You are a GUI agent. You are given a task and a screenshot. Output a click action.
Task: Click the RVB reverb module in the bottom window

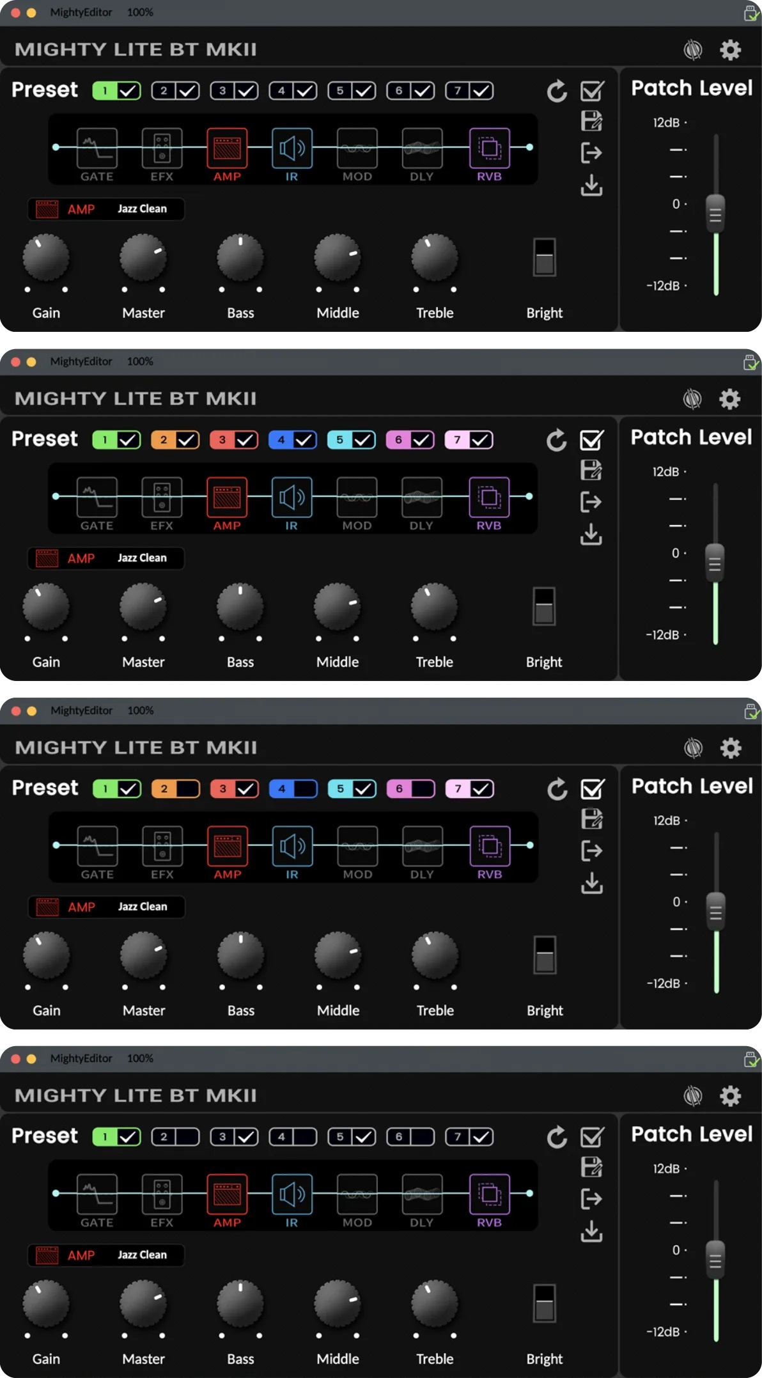click(x=489, y=1194)
